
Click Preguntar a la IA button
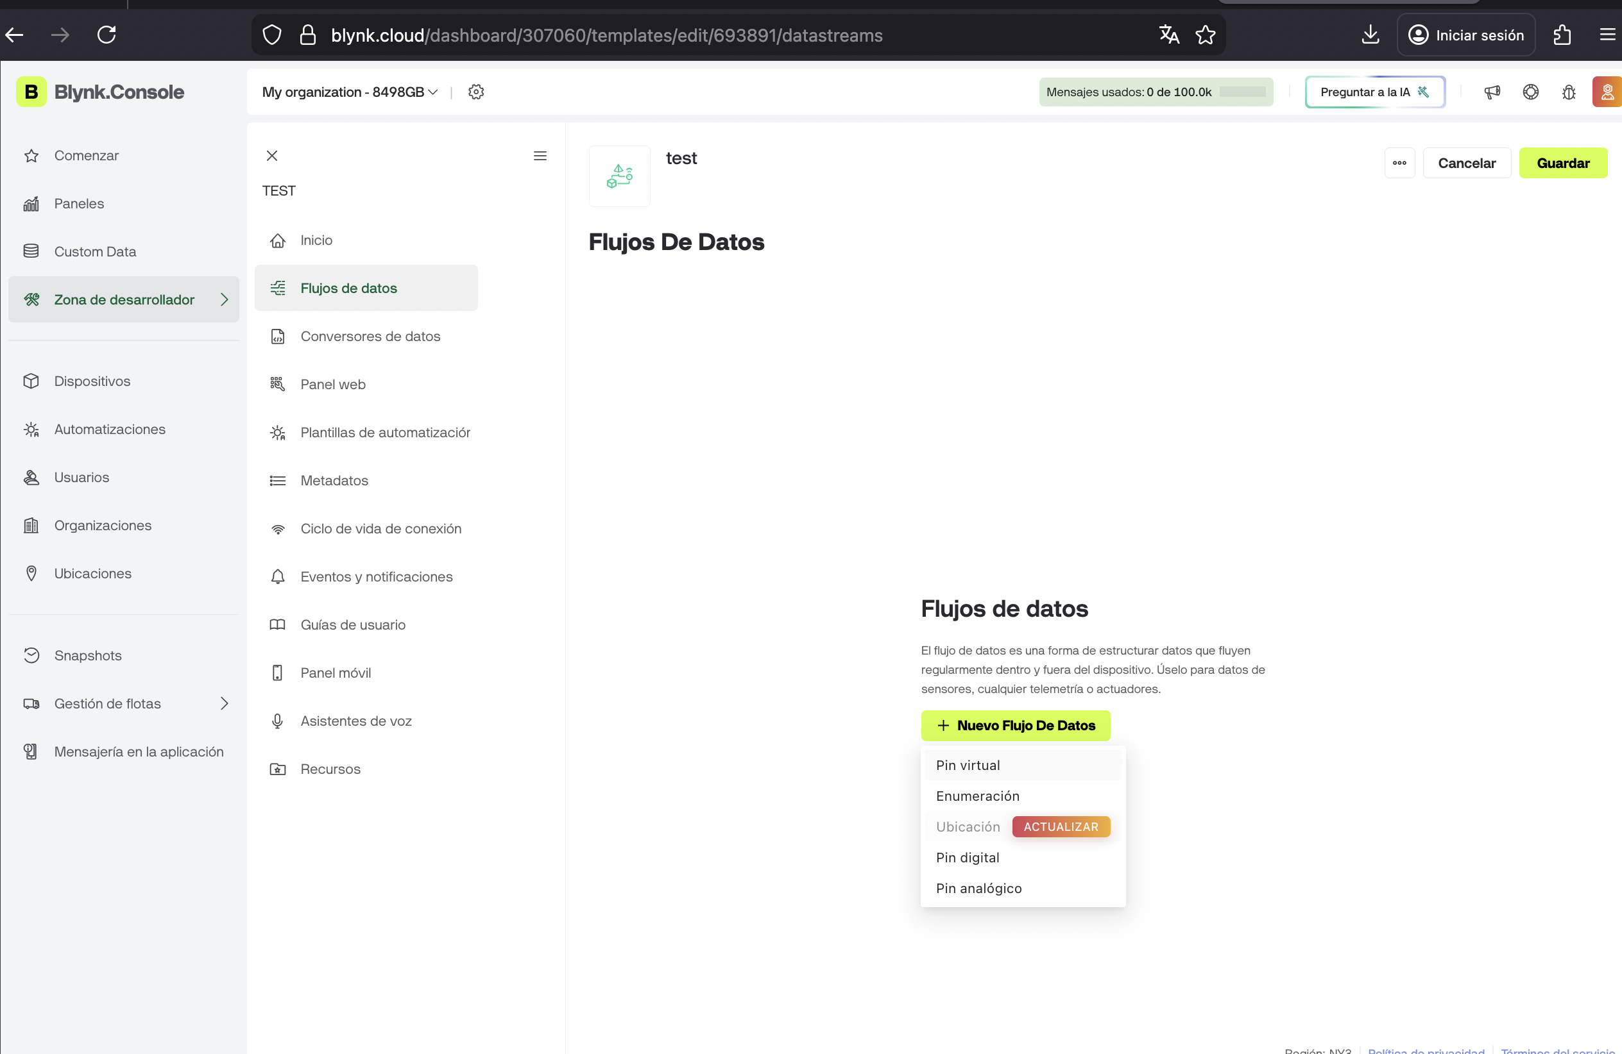1374,92
